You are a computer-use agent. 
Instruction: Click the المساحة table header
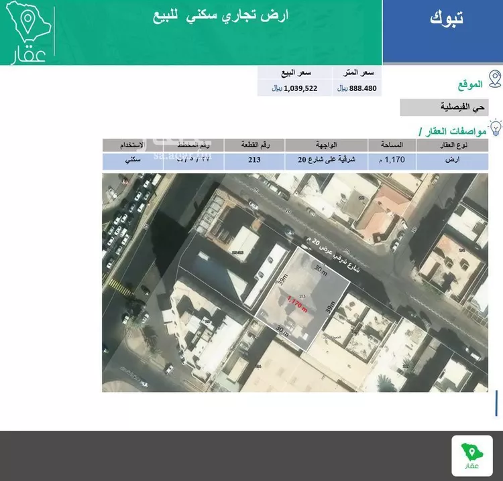(x=392, y=145)
